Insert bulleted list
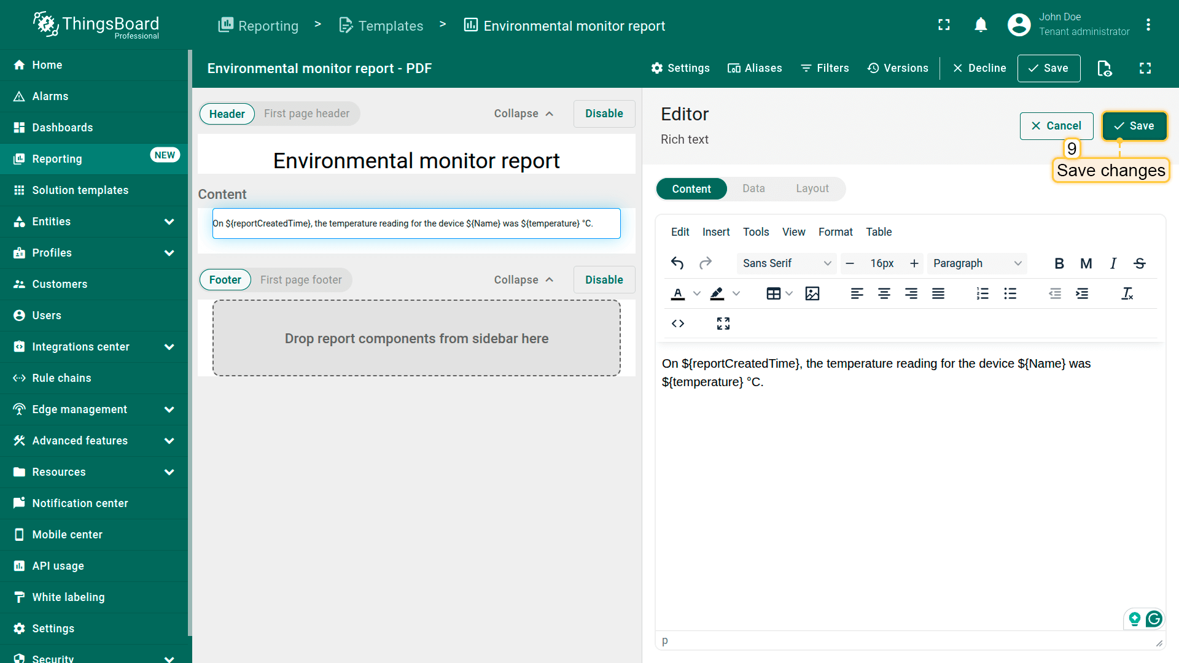This screenshot has width=1179, height=663. [x=1010, y=293]
